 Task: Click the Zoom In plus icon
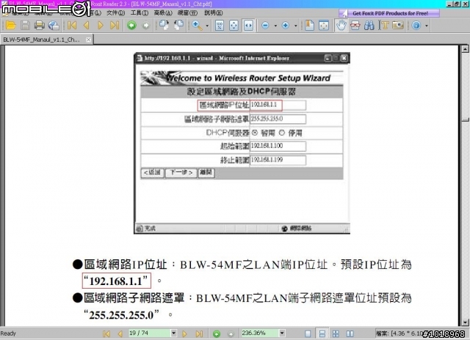pyautogui.click(x=286, y=26)
